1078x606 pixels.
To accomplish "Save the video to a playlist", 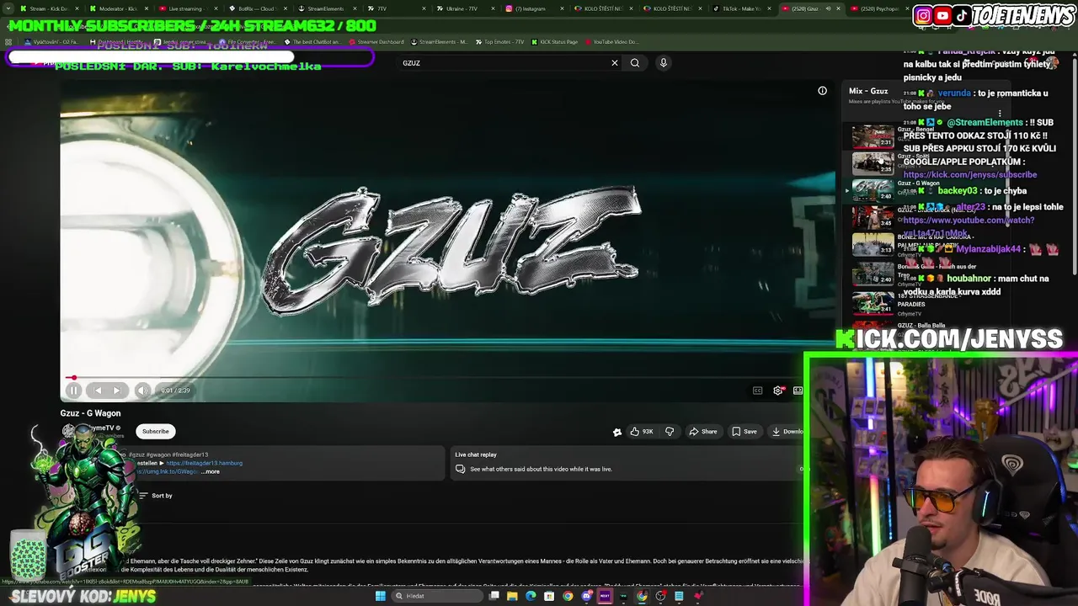I will pos(744,432).
